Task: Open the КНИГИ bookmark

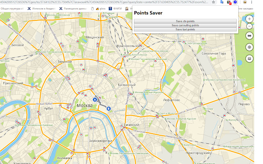Action: coord(116,8)
